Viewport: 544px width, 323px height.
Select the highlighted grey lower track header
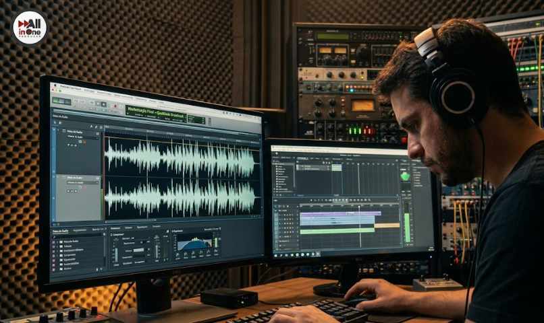click(79, 198)
